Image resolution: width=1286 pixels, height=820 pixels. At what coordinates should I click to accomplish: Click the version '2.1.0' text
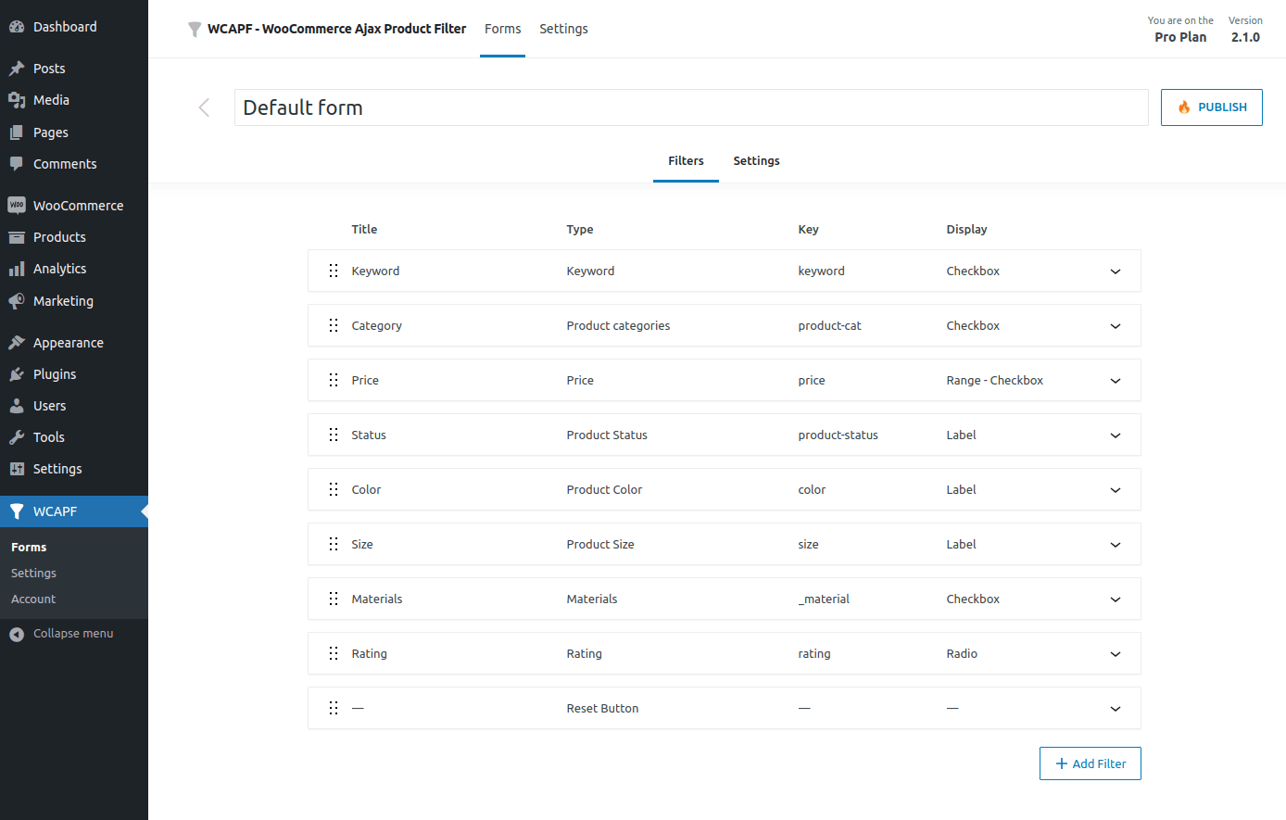pyautogui.click(x=1245, y=37)
